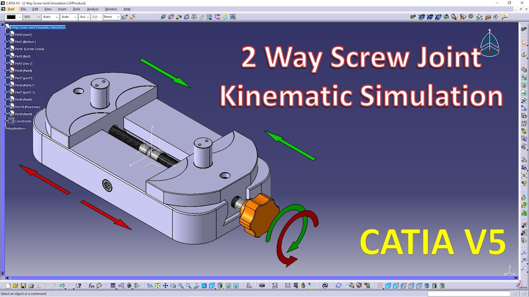Open the Analyze menu

tap(93, 9)
